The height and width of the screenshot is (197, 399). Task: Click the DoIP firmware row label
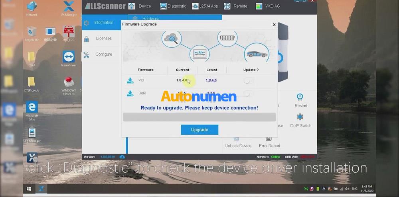(142, 93)
